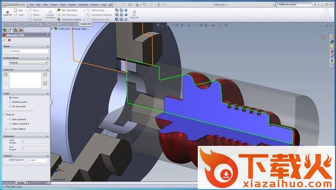Collapse the Configurations section

[x=48, y=58]
